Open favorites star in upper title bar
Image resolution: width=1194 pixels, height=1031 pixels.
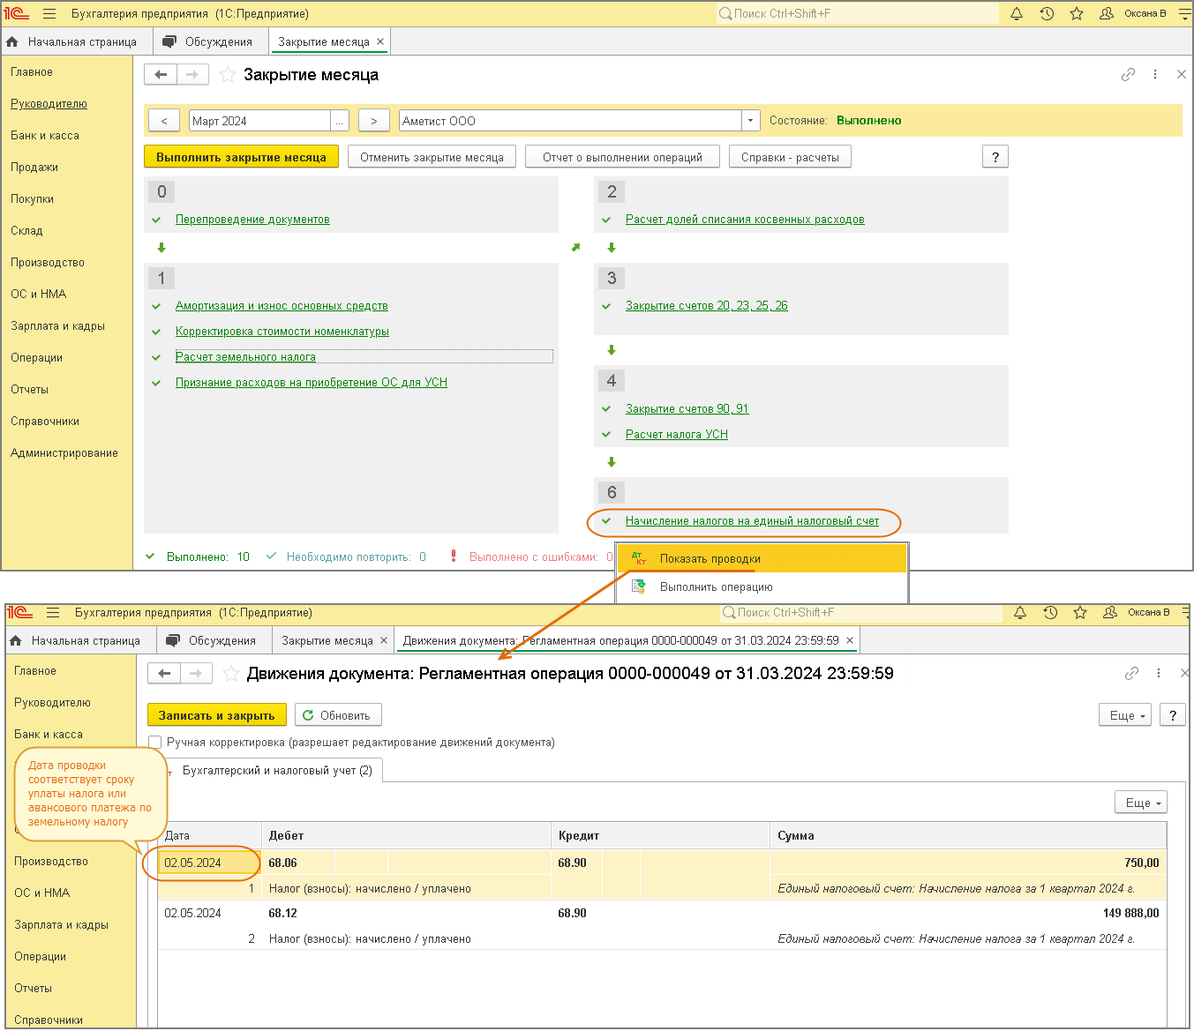(1077, 14)
